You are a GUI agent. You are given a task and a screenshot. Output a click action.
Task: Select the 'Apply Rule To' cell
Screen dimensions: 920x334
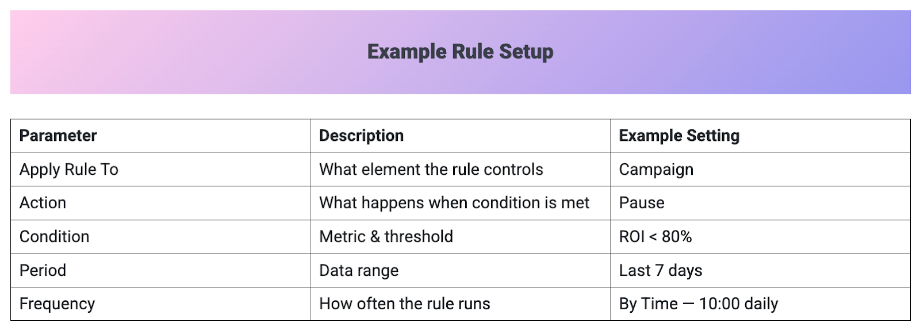[69, 170]
